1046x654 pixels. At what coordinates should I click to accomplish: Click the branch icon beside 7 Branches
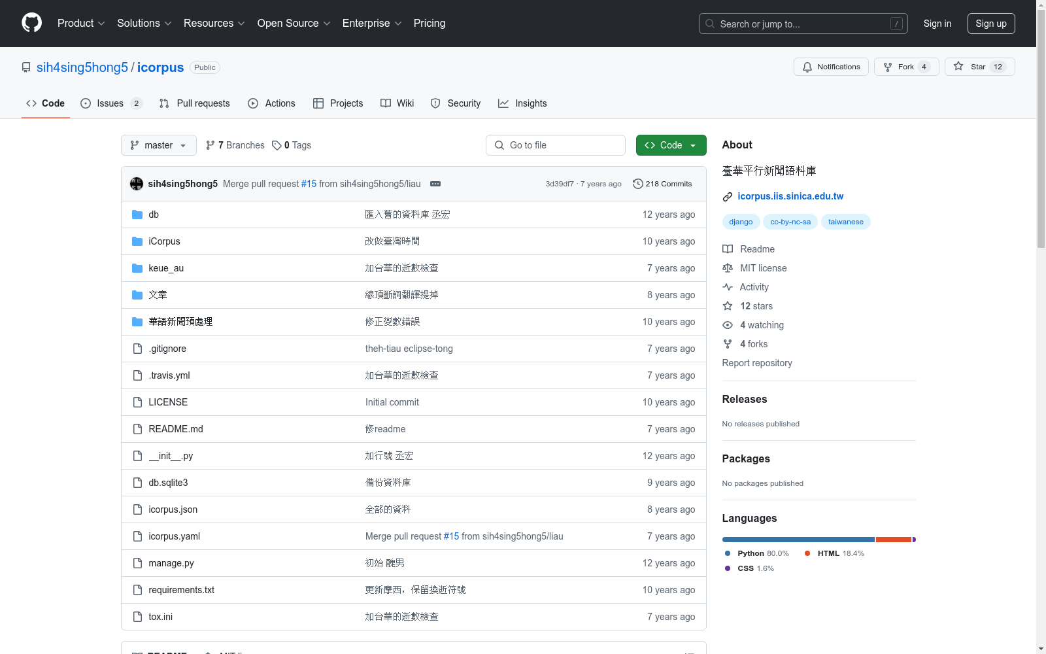point(211,145)
